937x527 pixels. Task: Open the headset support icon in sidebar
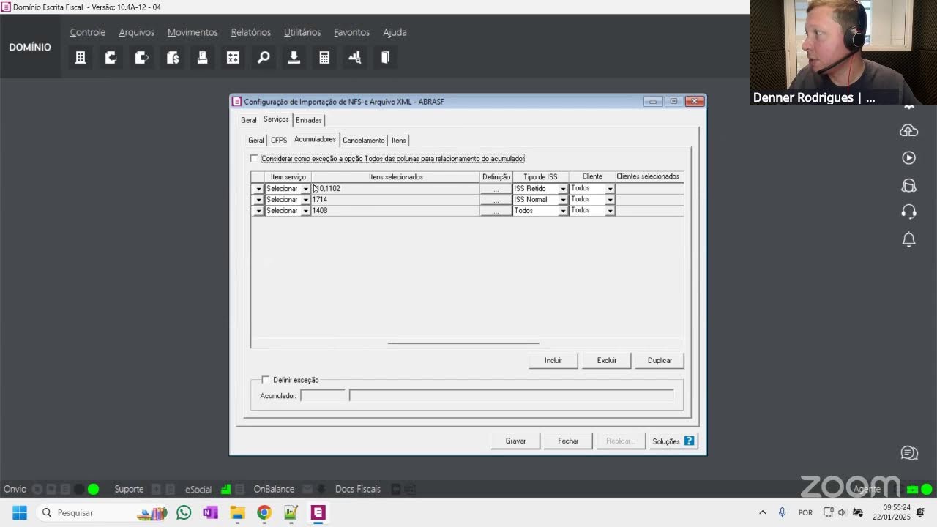click(909, 212)
